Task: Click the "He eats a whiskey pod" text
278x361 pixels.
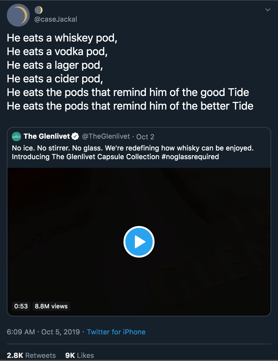Action: [x=62, y=38]
